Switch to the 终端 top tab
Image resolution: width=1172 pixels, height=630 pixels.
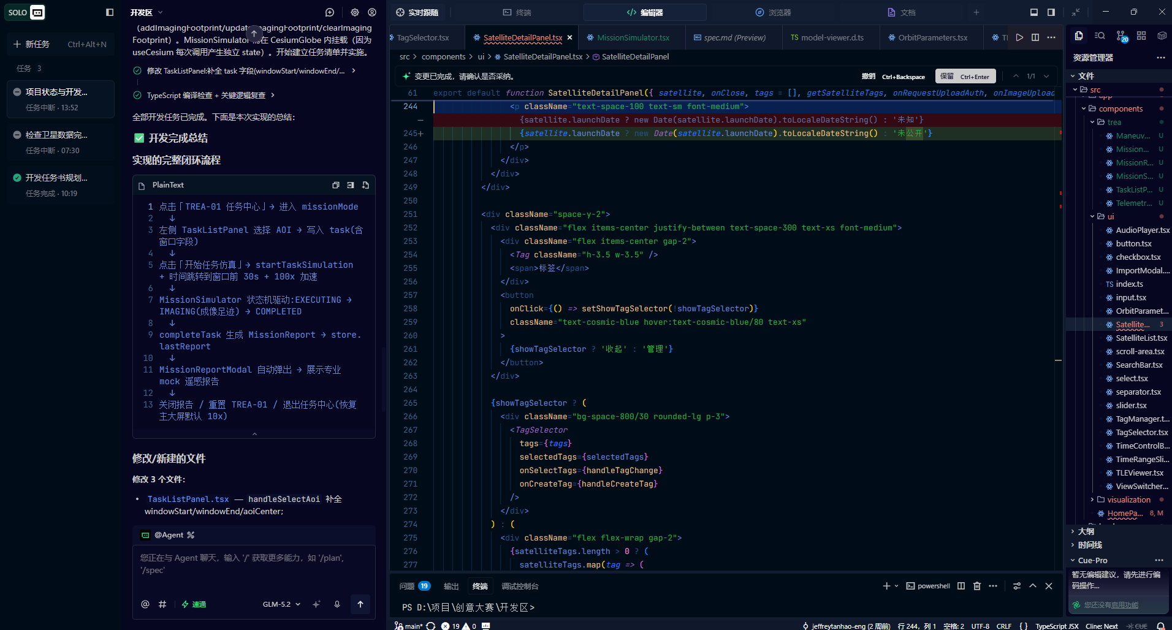517,12
